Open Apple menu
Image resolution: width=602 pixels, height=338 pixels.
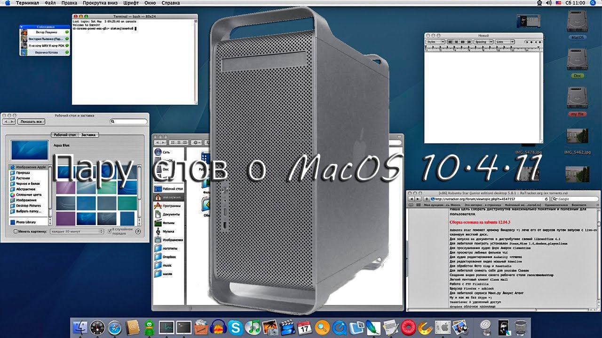click(7, 3)
